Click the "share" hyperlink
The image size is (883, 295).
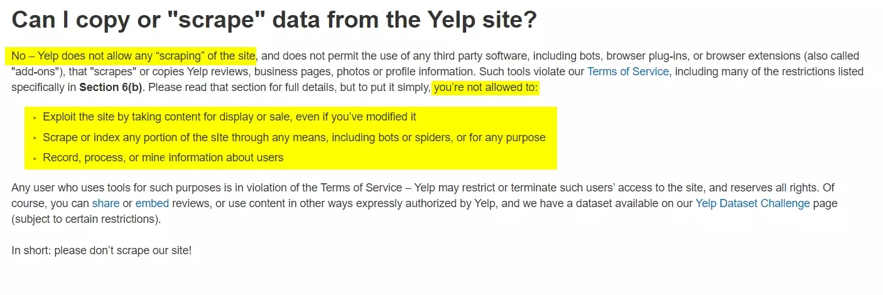pyautogui.click(x=106, y=203)
